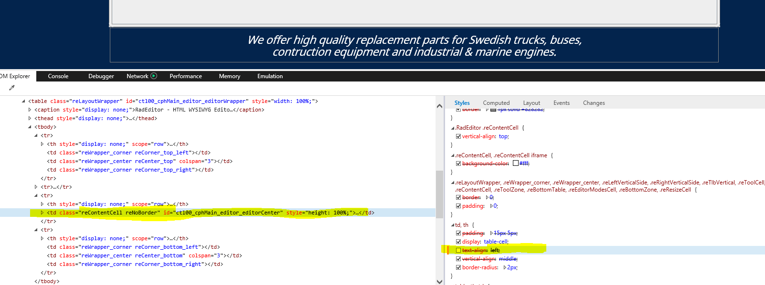765x285 pixels.
Task: Collapse the tbody node
Action: pyautogui.click(x=30, y=127)
